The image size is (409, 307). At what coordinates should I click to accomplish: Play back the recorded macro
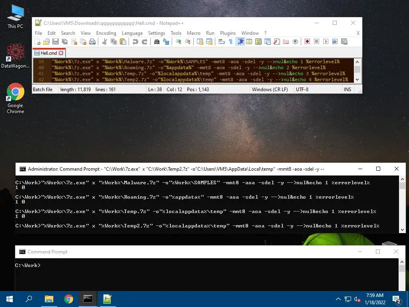(326, 42)
